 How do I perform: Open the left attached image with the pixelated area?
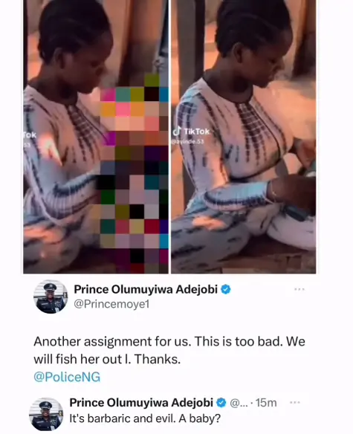click(96, 137)
